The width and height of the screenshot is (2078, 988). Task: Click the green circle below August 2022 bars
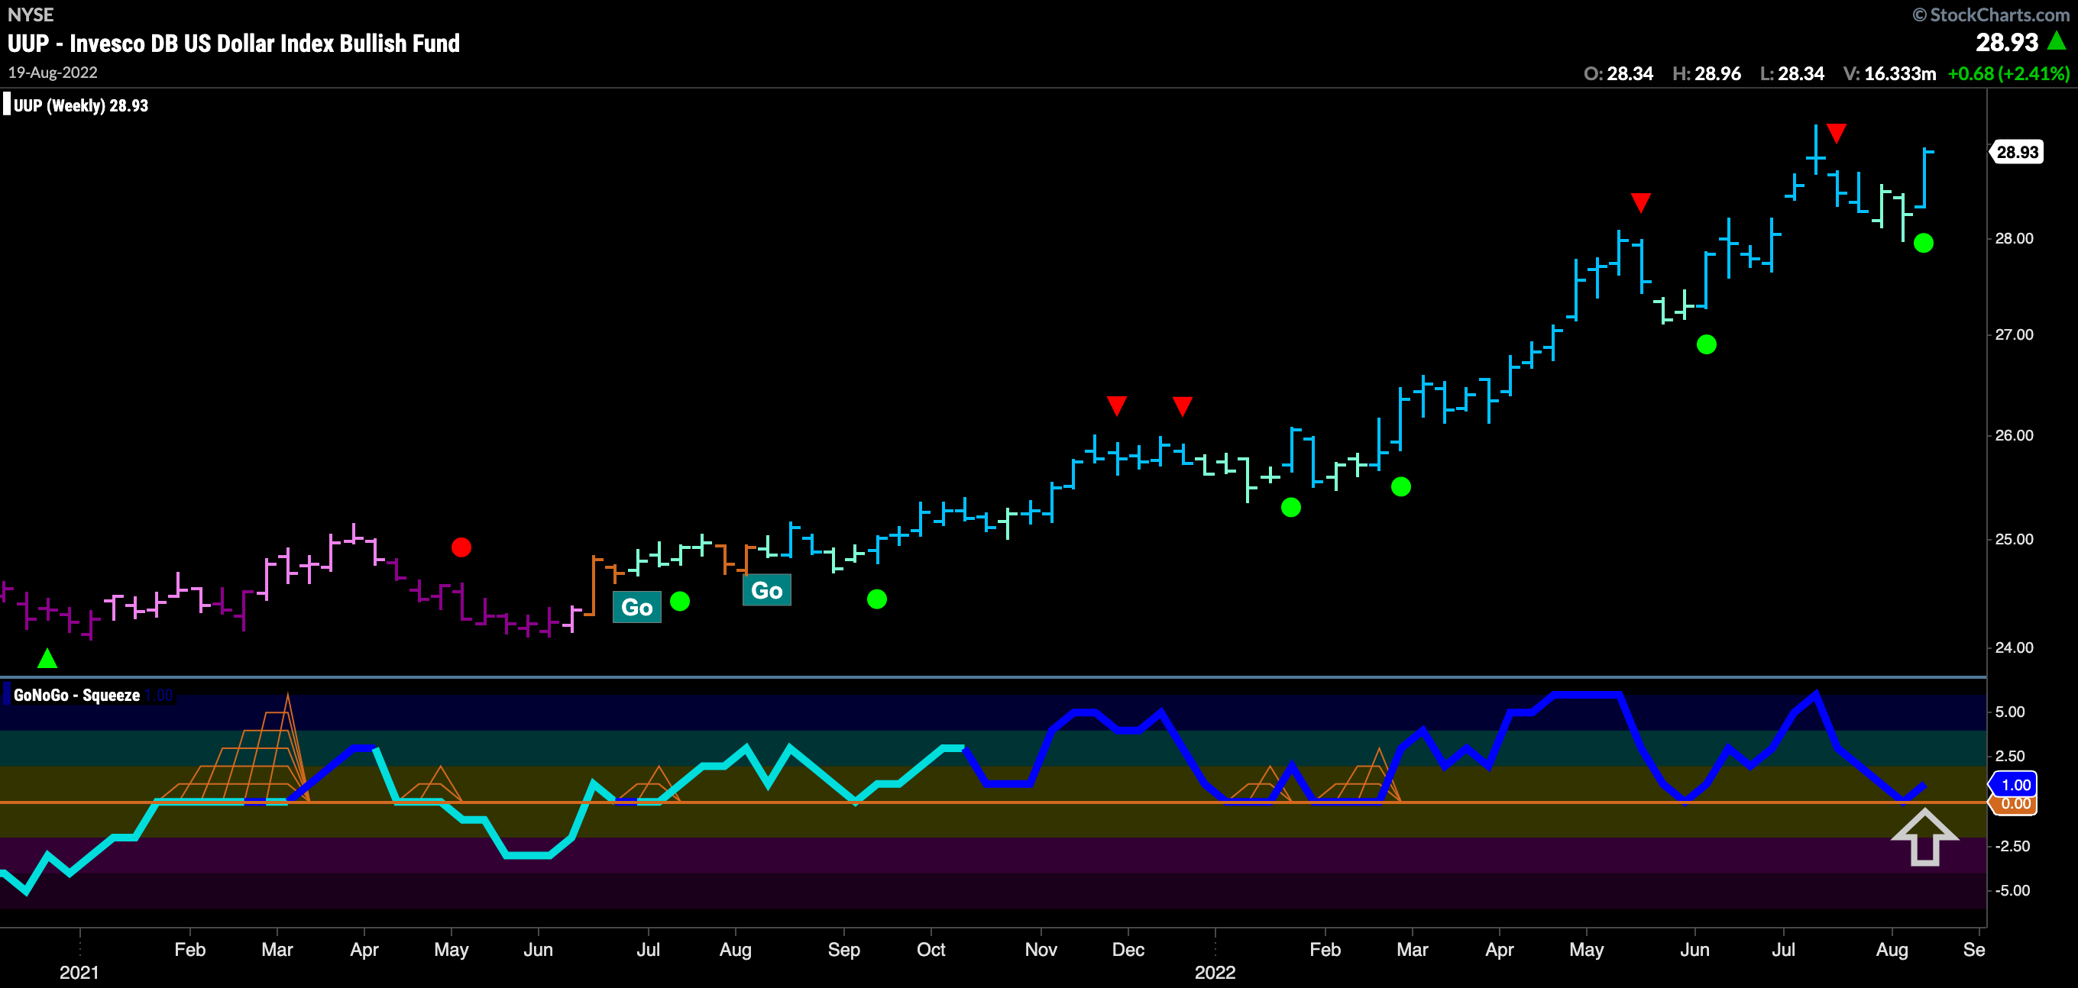click(1923, 243)
